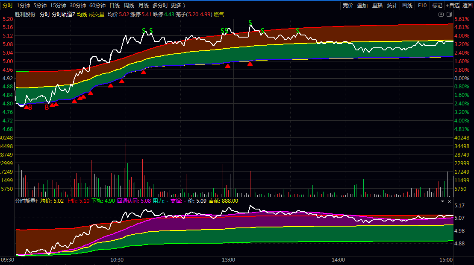The width and height of the screenshot is (474, 265).
Task: Click the 0.00% percent axis label
Action: (462, 79)
